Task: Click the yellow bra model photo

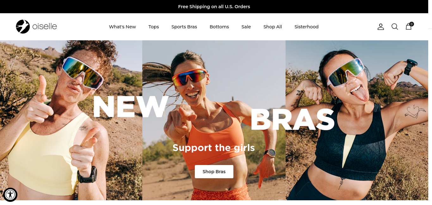Action: [71, 120]
